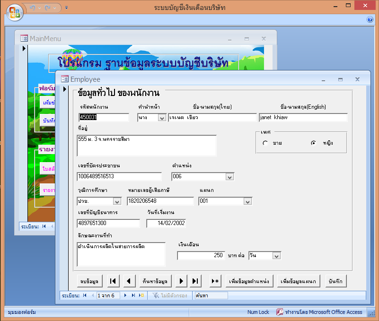This screenshot has height=321, width=379.
Task: Click first record in MainMenu navigation bar
Action: pyautogui.click(x=44, y=226)
